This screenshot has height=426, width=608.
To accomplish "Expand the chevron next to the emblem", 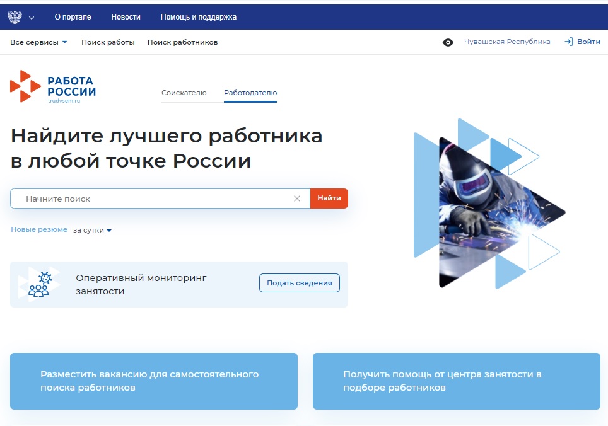I will click(32, 18).
